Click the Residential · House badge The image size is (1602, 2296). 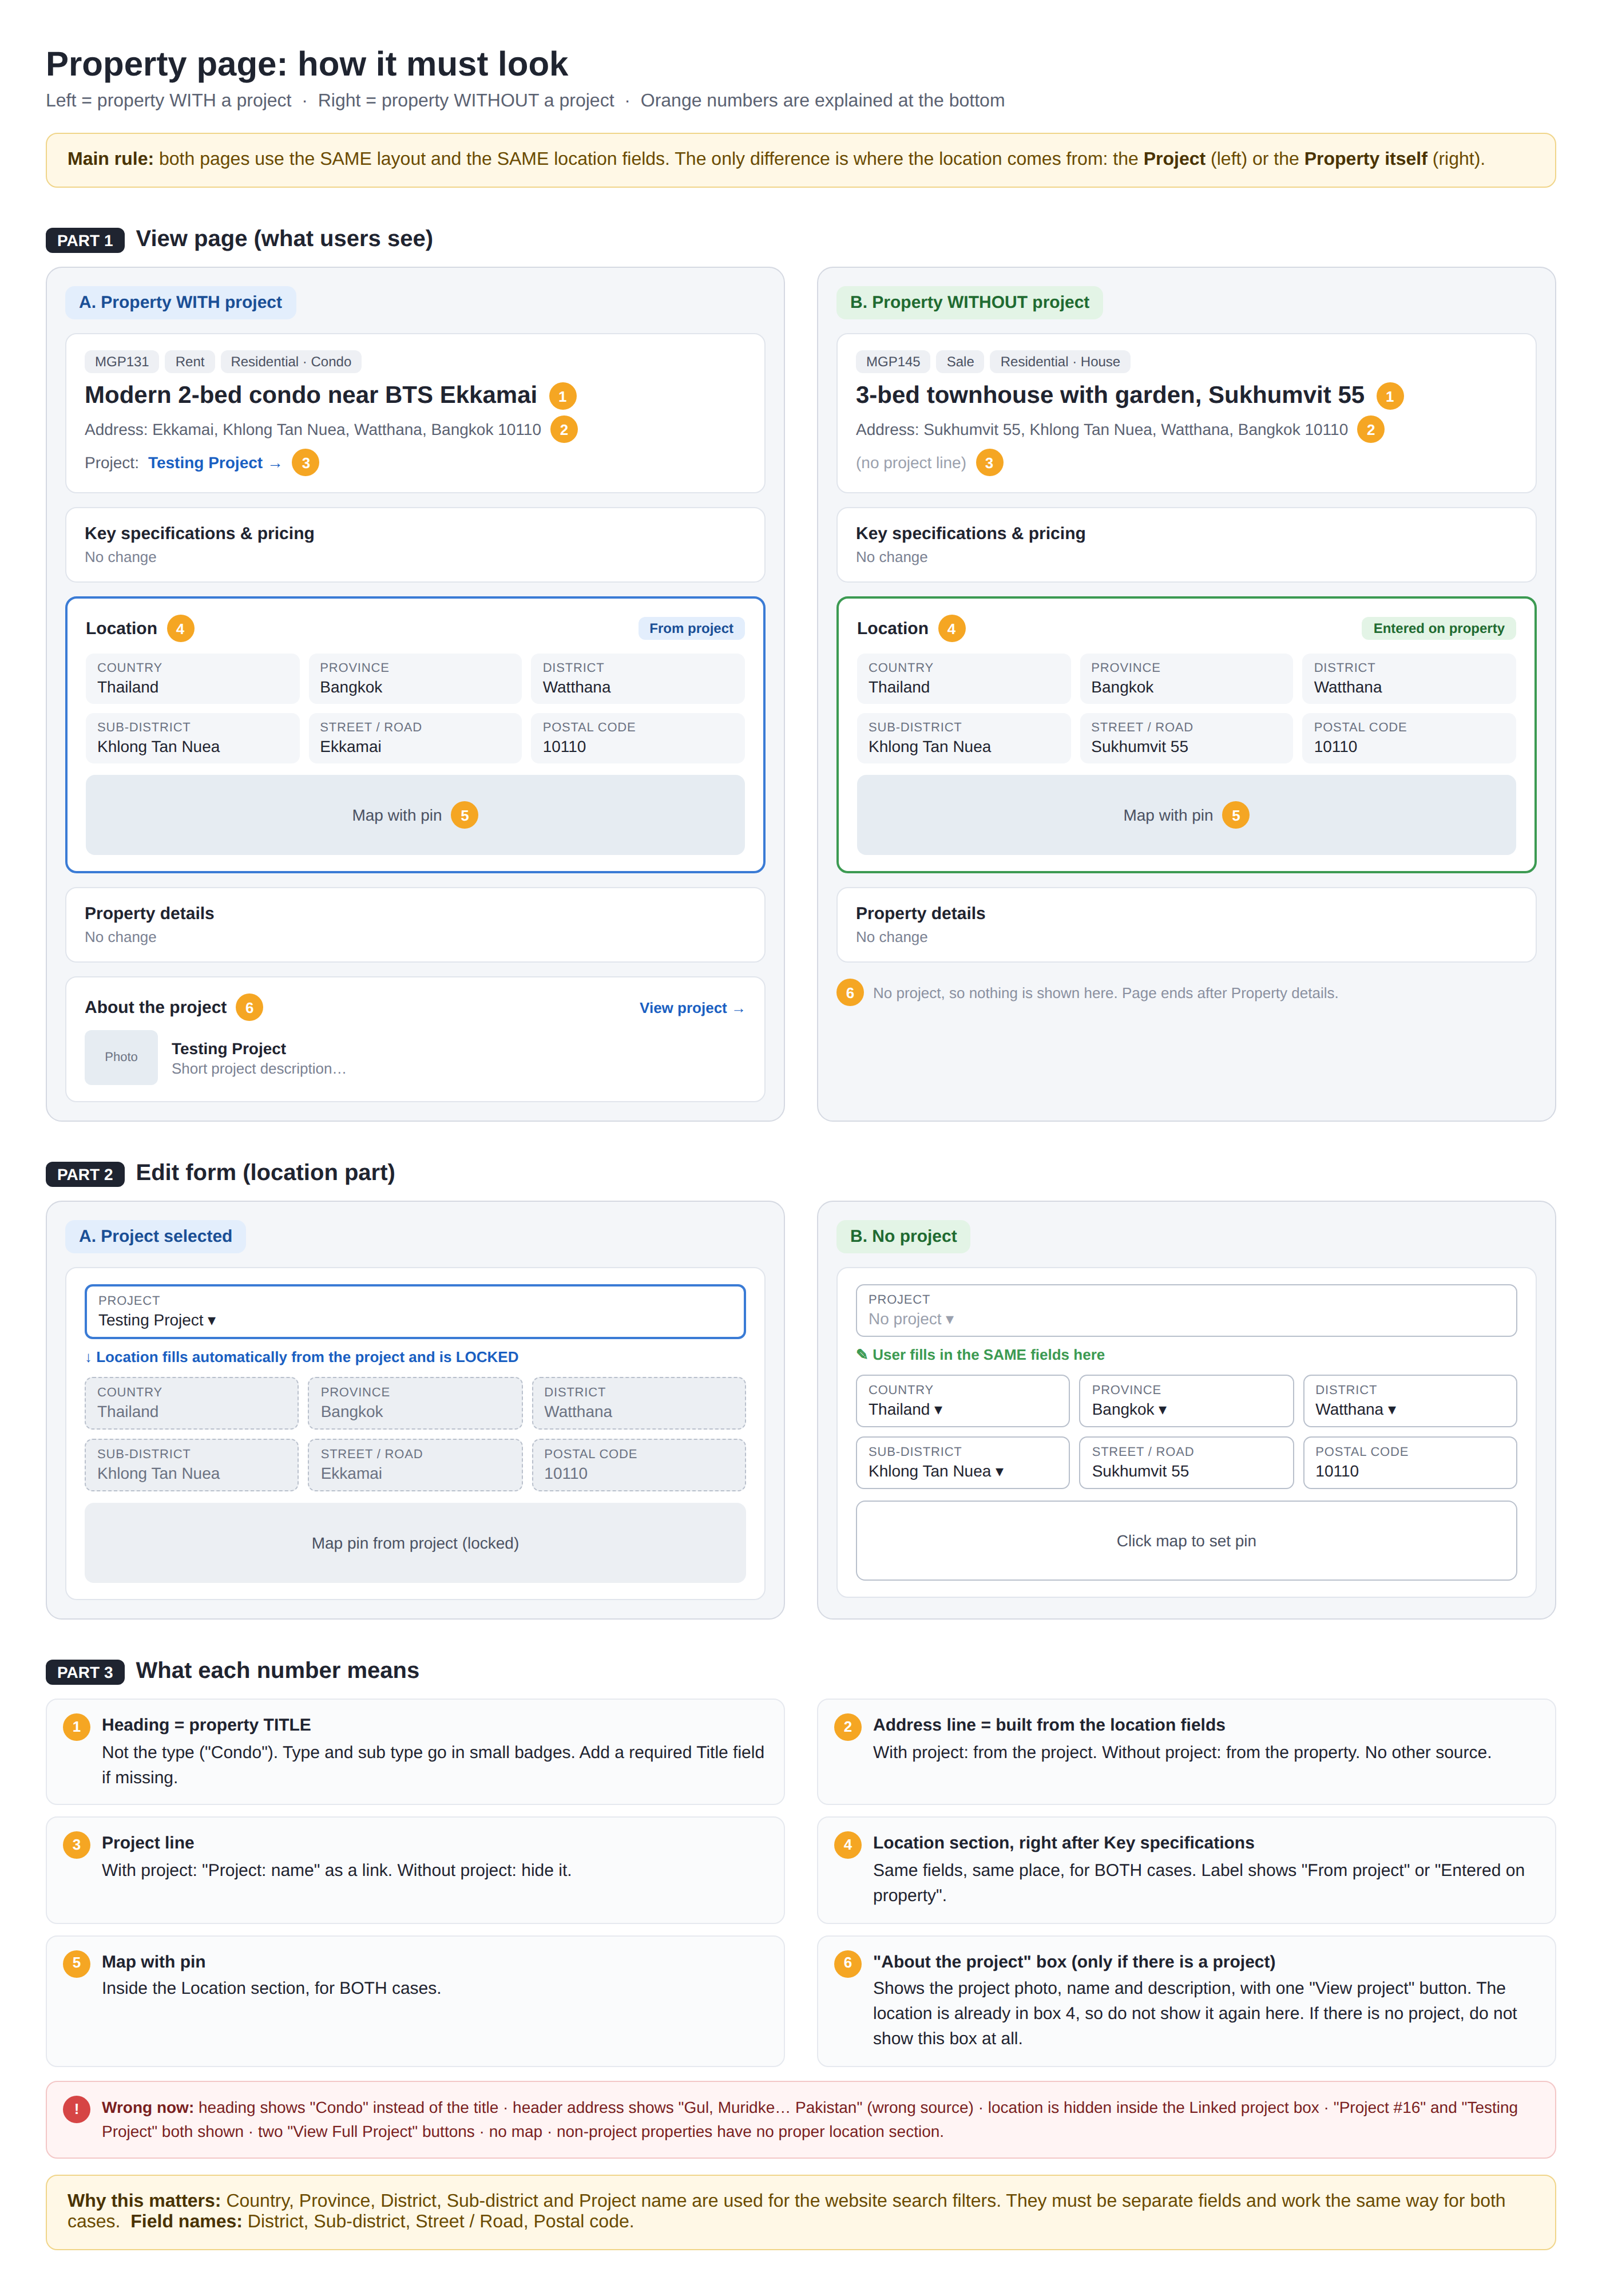[x=1060, y=362]
